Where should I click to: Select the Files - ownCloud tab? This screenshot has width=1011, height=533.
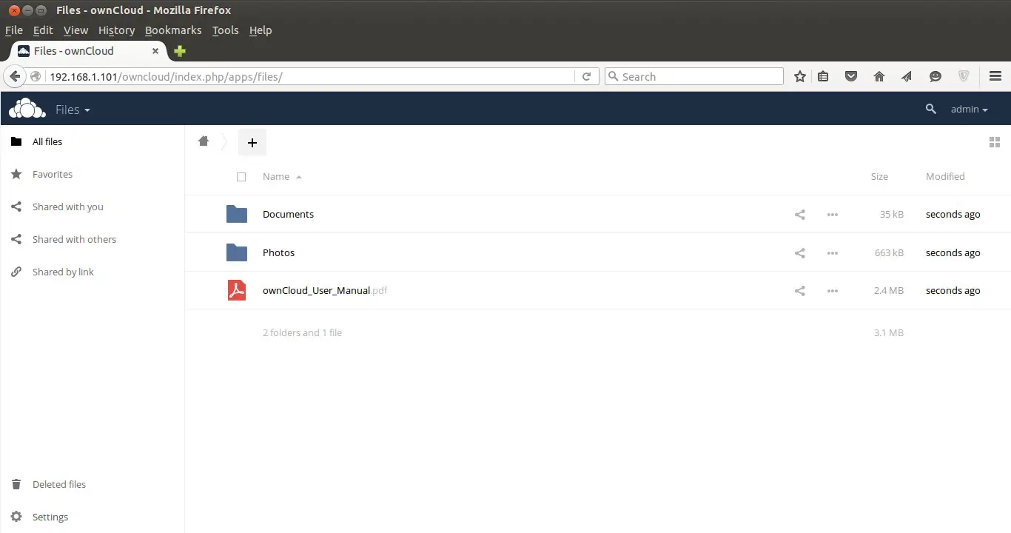[87, 51]
